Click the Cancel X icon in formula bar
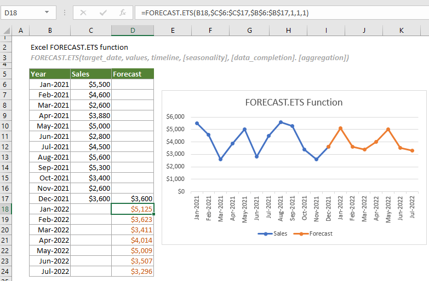 click(83, 13)
